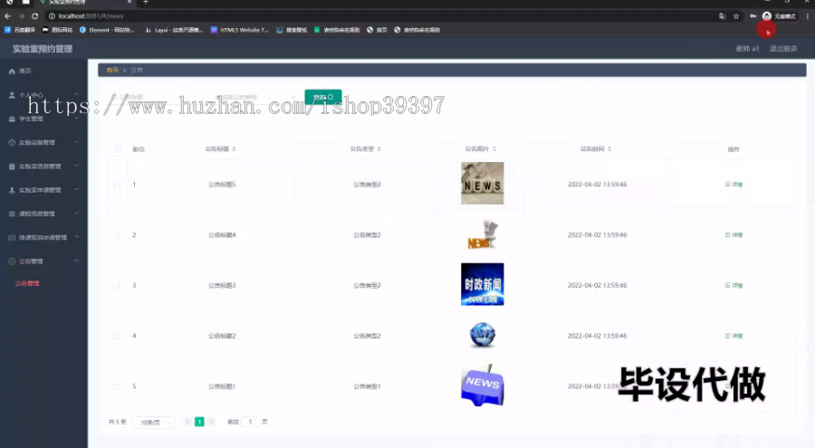Click the 实验室信息管理 clipboard icon
Viewport: 815px width, 448px height.
(12, 167)
